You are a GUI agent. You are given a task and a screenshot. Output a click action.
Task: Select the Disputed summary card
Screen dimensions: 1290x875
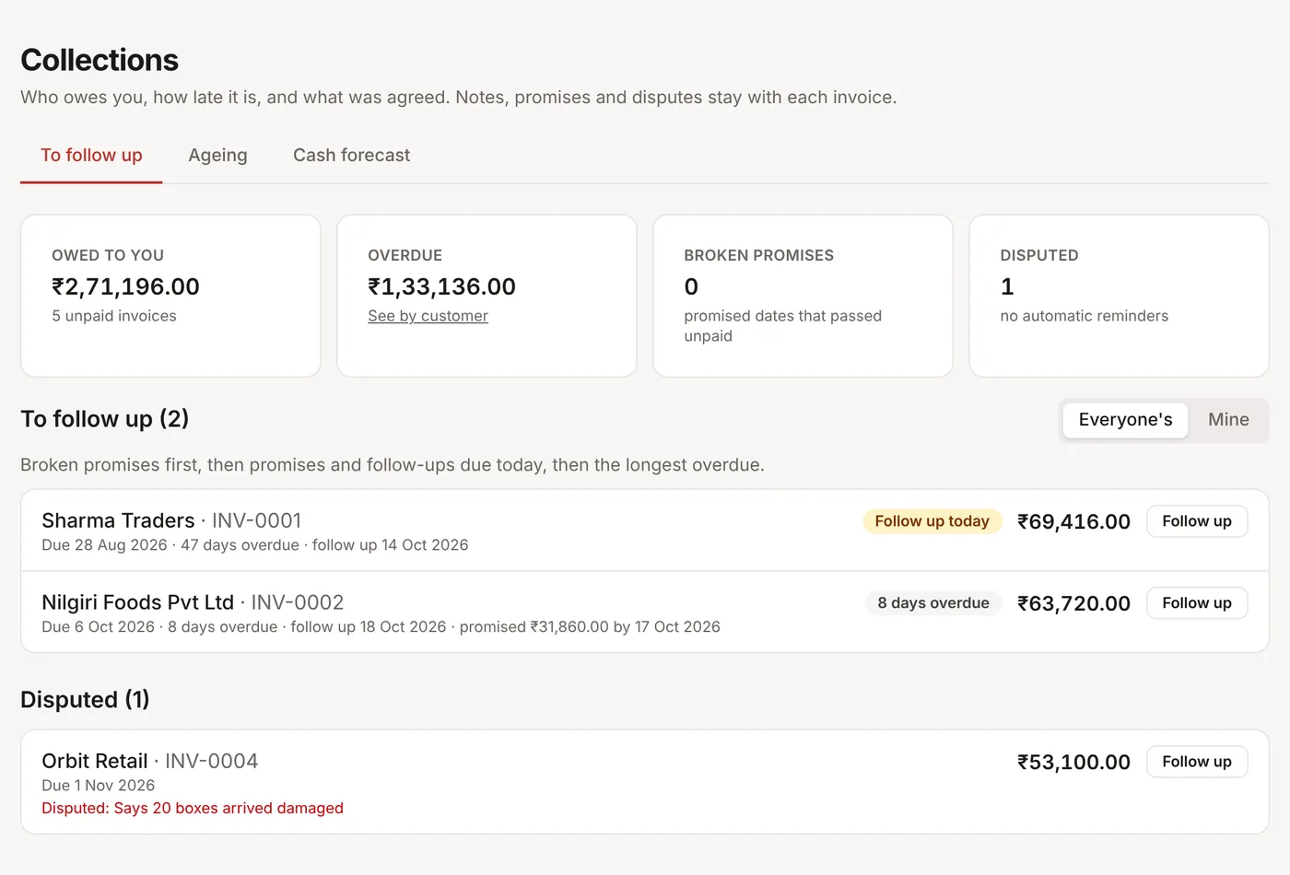click(x=1119, y=296)
